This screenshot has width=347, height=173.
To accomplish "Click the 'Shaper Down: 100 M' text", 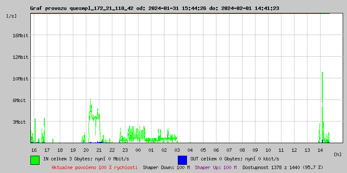I will click(166, 167).
